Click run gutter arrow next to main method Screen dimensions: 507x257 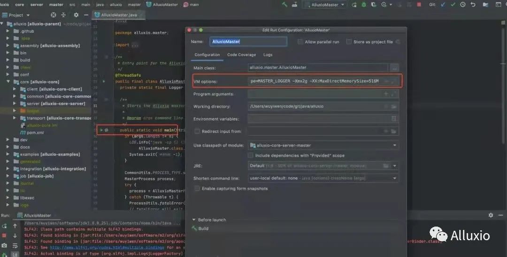click(x=101, y=130)
